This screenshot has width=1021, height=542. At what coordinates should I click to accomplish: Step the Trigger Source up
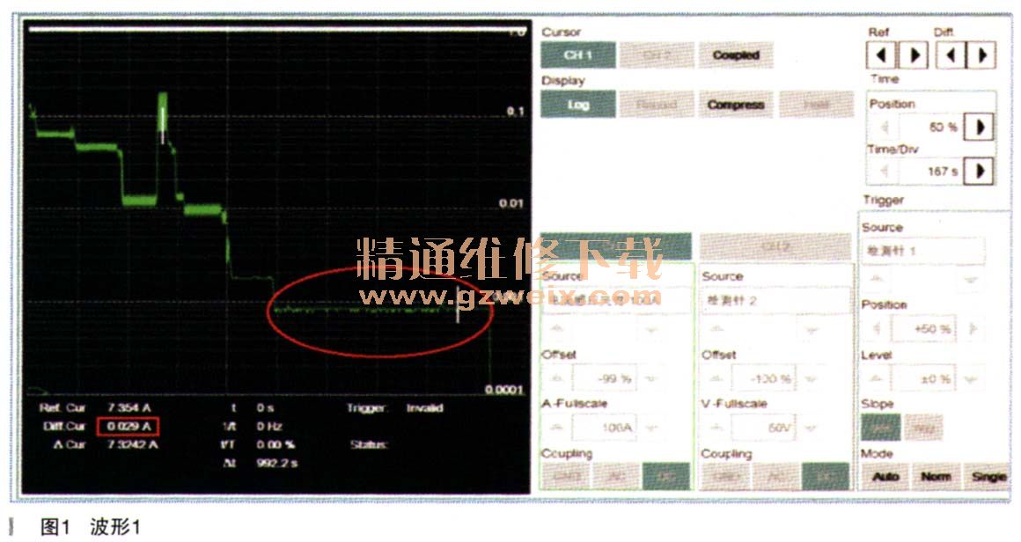[x=878, y=280]
